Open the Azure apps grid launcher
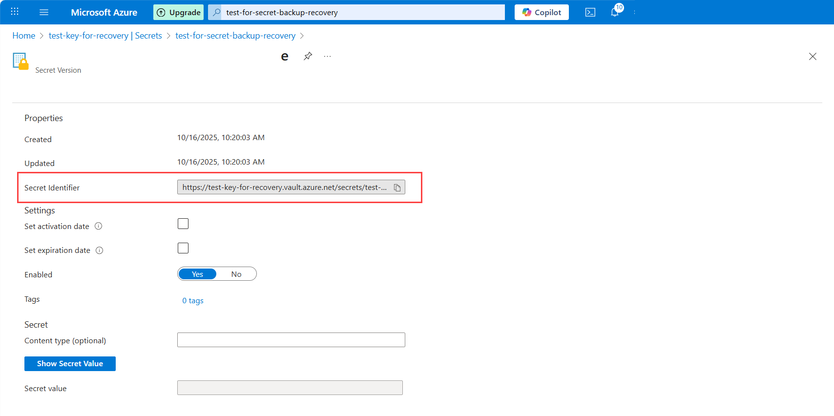This screenshot has height=416, width=834. [x=15, y=12]
